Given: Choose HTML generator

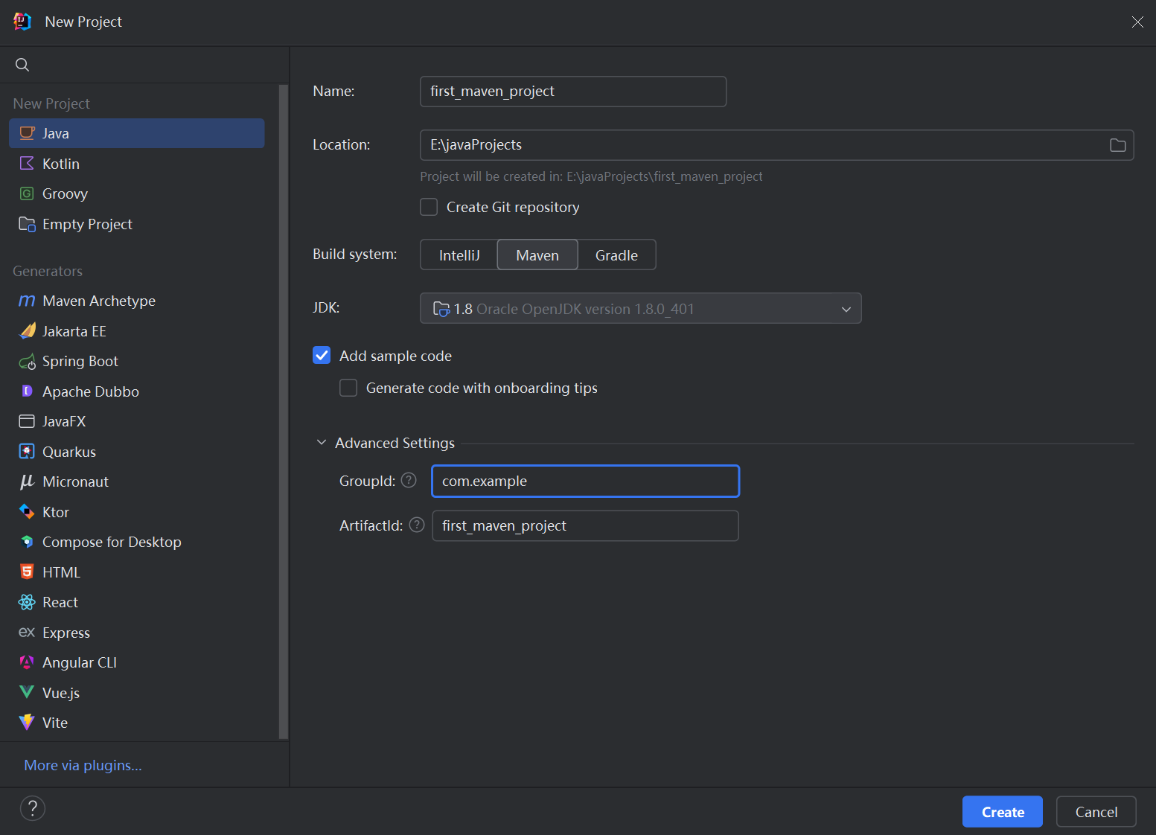Looking at the screenshot, I should (x=137, y=572).
